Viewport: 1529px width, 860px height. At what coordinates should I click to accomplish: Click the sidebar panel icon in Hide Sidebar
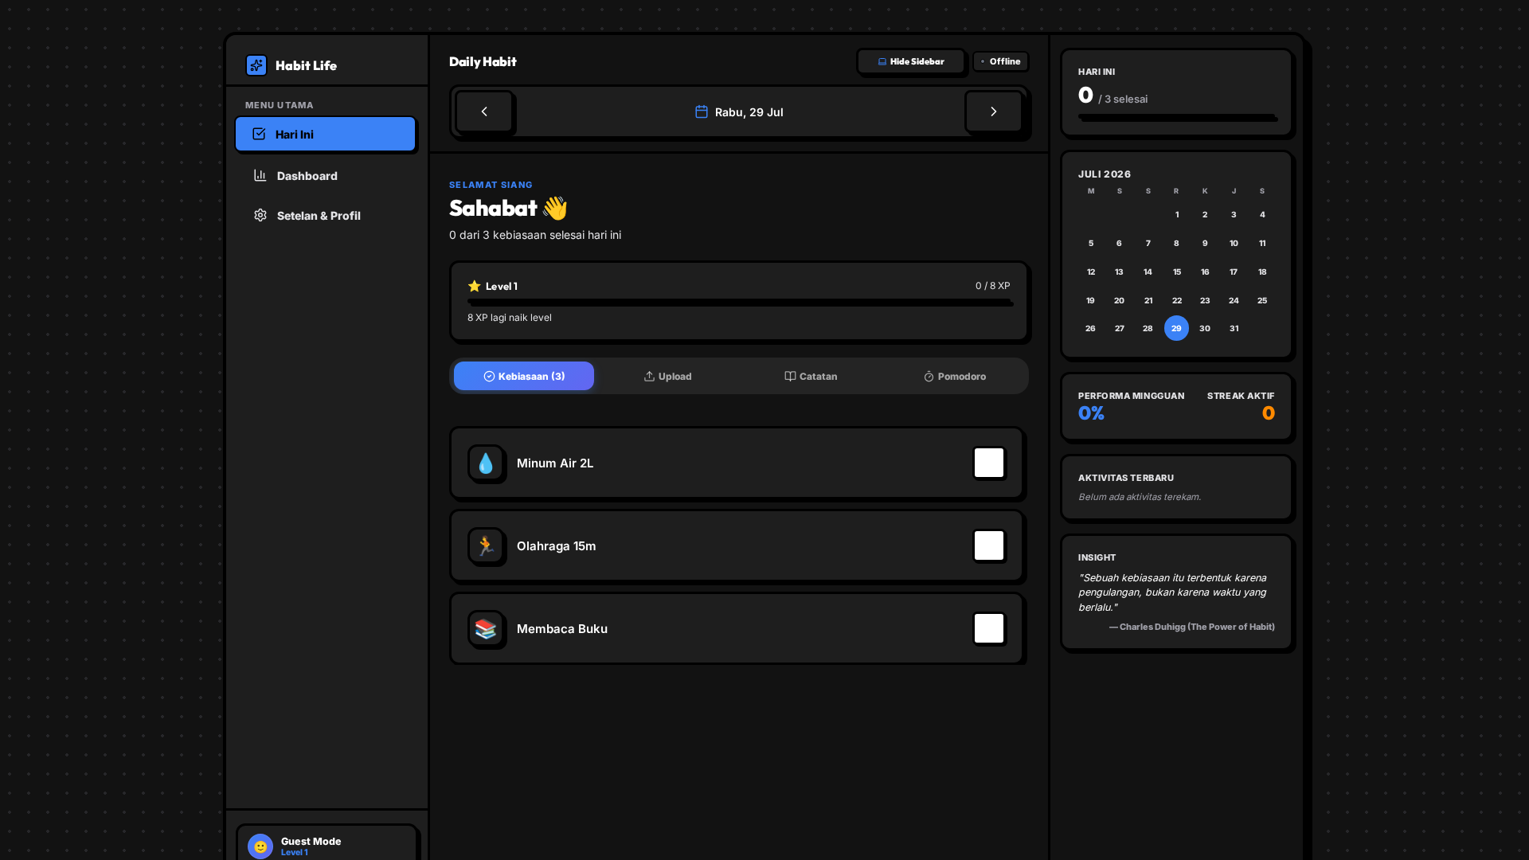tap(882, 61)
